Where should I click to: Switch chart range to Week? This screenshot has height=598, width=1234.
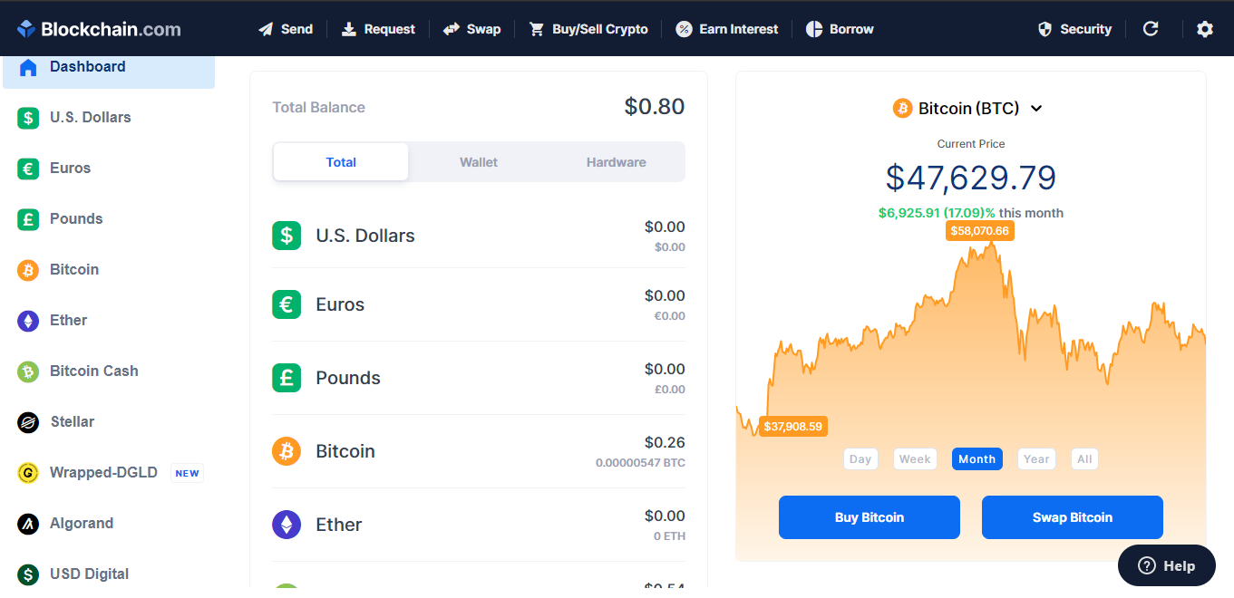[915, 459]
